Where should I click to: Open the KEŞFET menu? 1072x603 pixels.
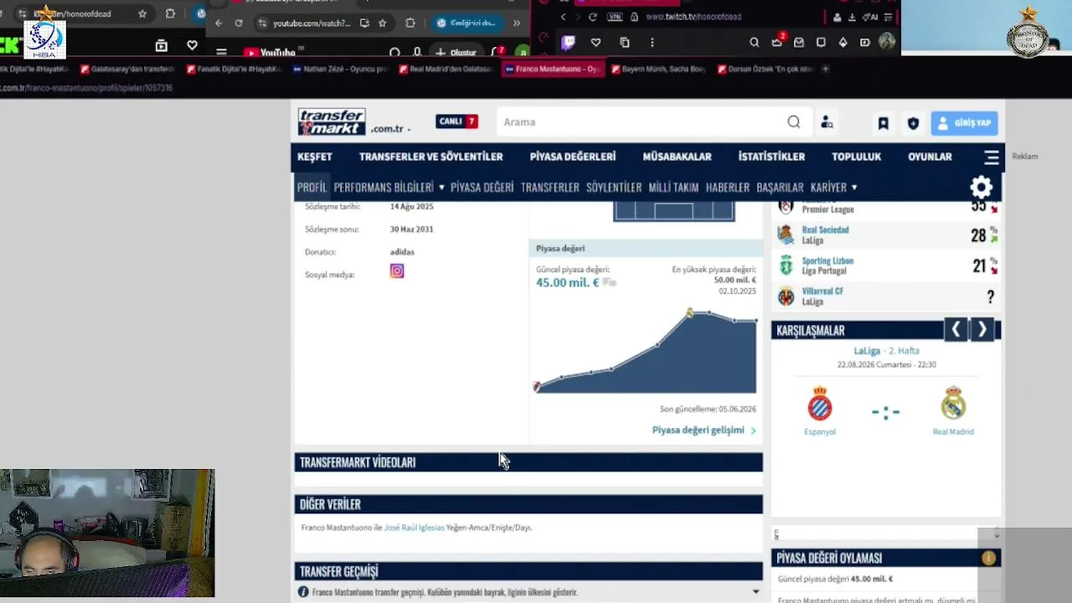coord(315,157)
